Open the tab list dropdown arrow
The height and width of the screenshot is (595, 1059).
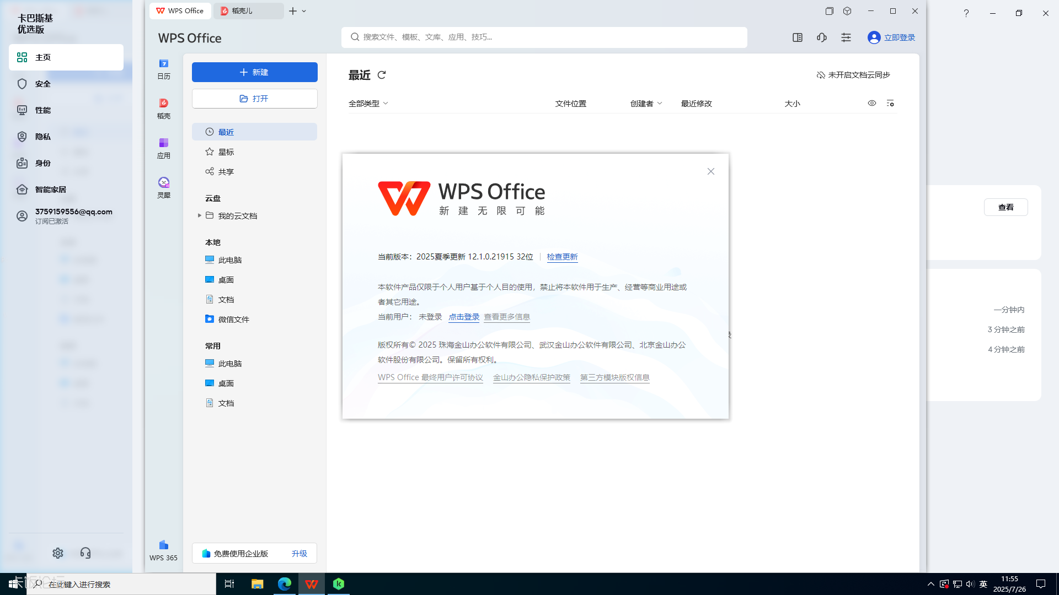click(304, 11)
